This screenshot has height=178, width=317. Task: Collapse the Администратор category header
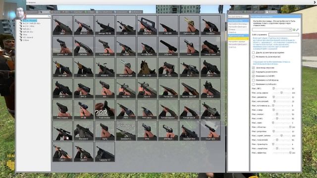point(238,35)
